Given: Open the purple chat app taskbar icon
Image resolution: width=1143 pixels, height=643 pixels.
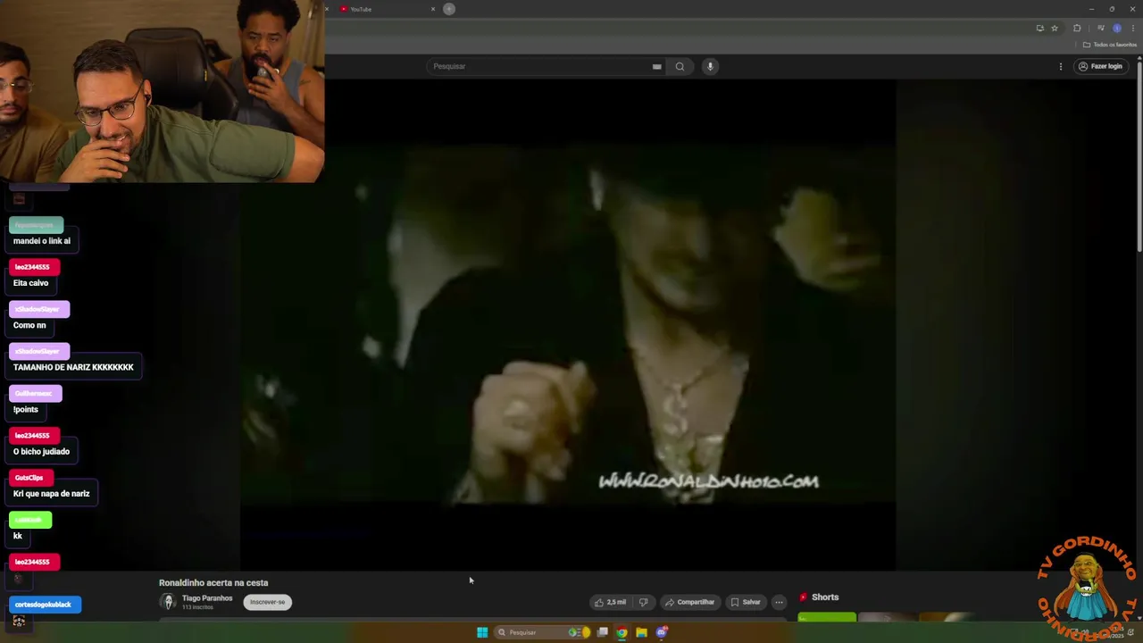Looking at the screenshot, I should (x=662, y=632).
